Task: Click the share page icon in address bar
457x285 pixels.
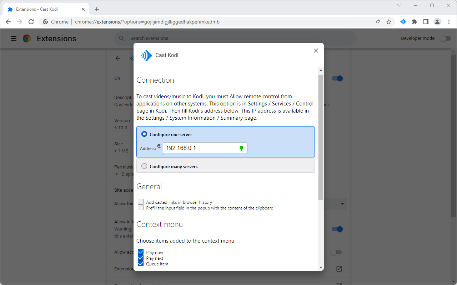Action: point(377,22)
